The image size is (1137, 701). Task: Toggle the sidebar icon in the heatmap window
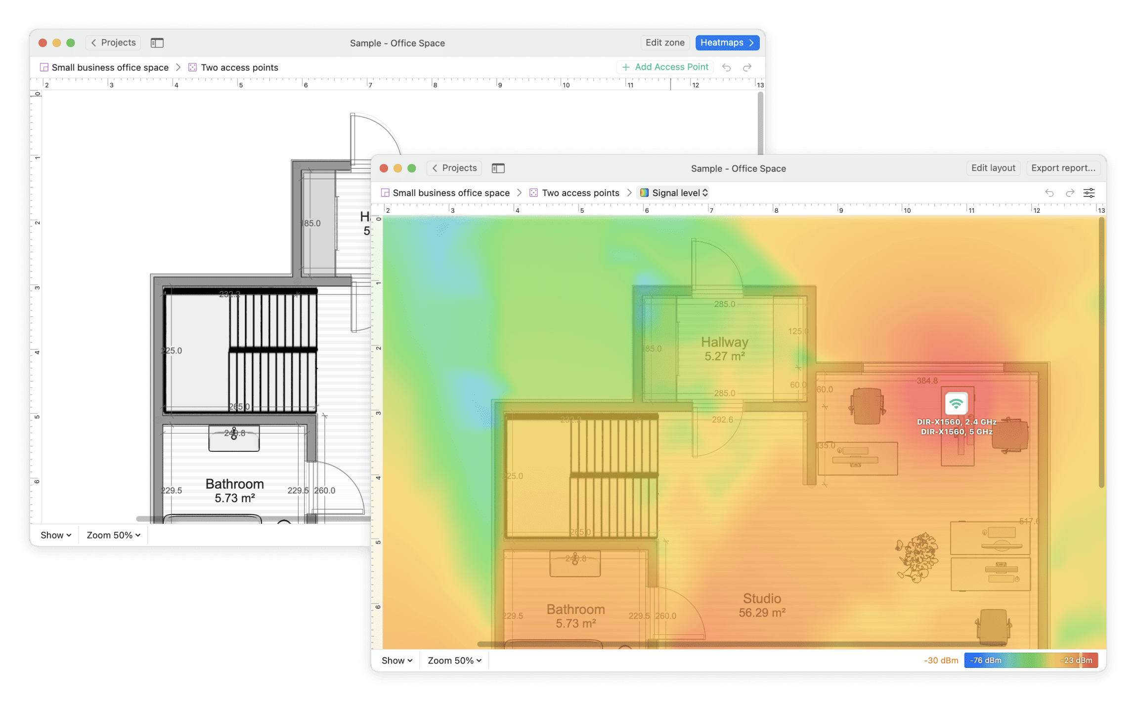[x=498, y=168]
